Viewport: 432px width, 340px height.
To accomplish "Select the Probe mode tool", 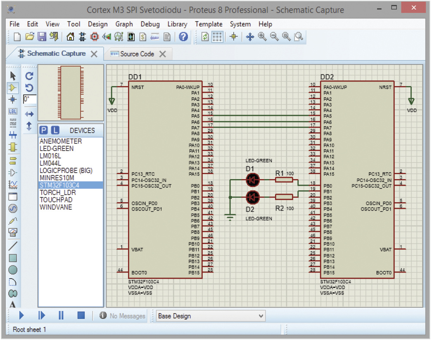I will tap(13, 220).
